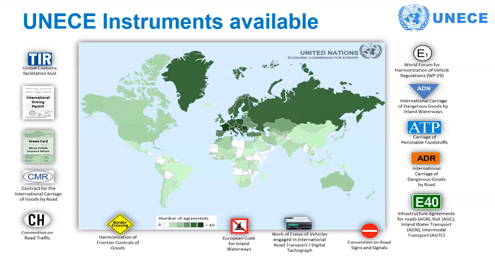The width and height of the screenshot is (495, 277).
Task: Select the International Driving Permit image
Action: [37, 102]
